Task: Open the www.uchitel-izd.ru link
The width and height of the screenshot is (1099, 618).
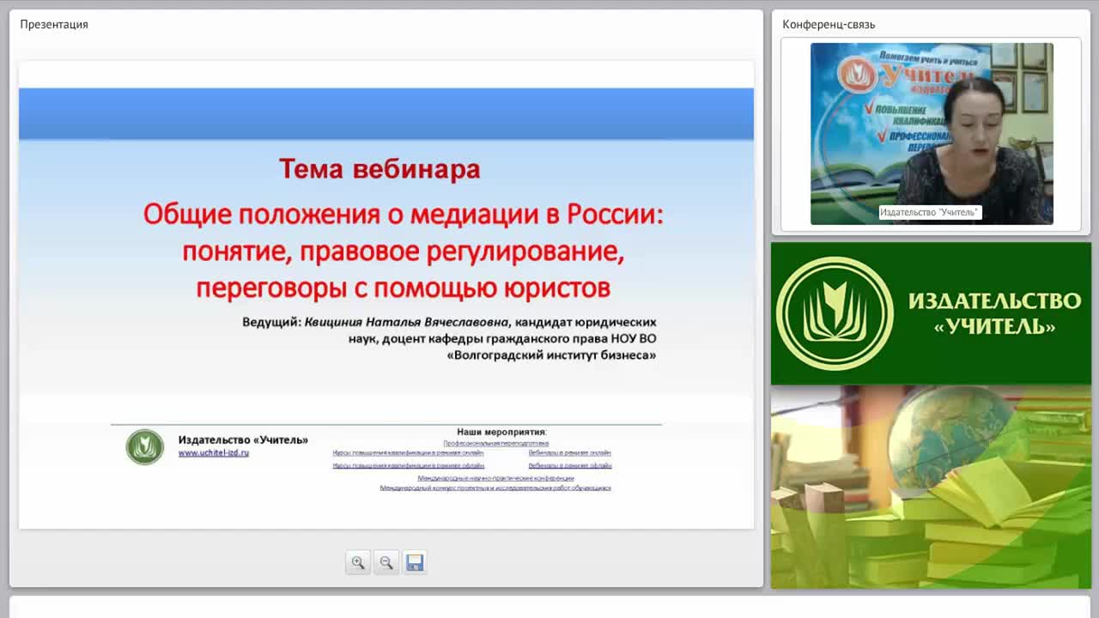Action: point(214,452)
